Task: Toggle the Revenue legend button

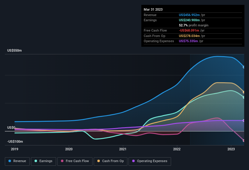Action: pos(17,161)
